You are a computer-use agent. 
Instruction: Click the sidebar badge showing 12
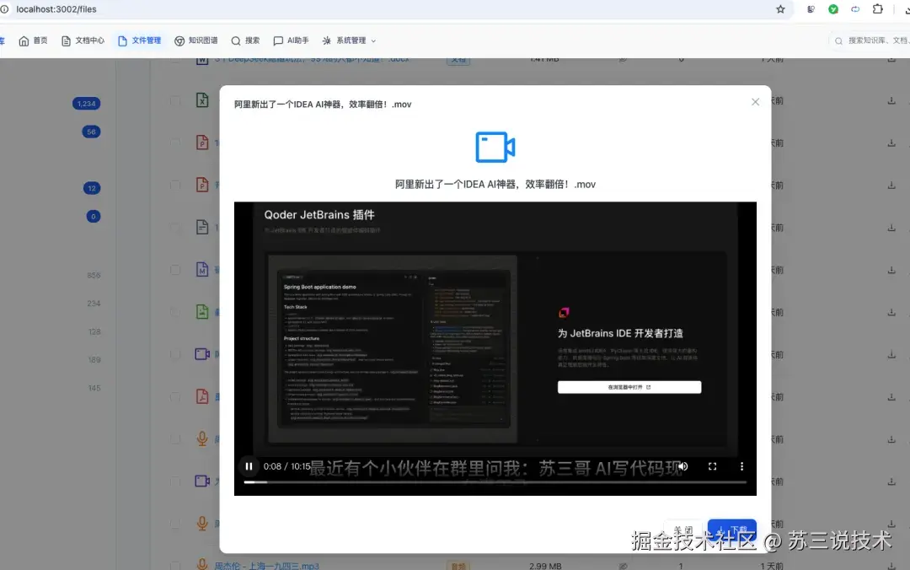[x=92, y=188]
